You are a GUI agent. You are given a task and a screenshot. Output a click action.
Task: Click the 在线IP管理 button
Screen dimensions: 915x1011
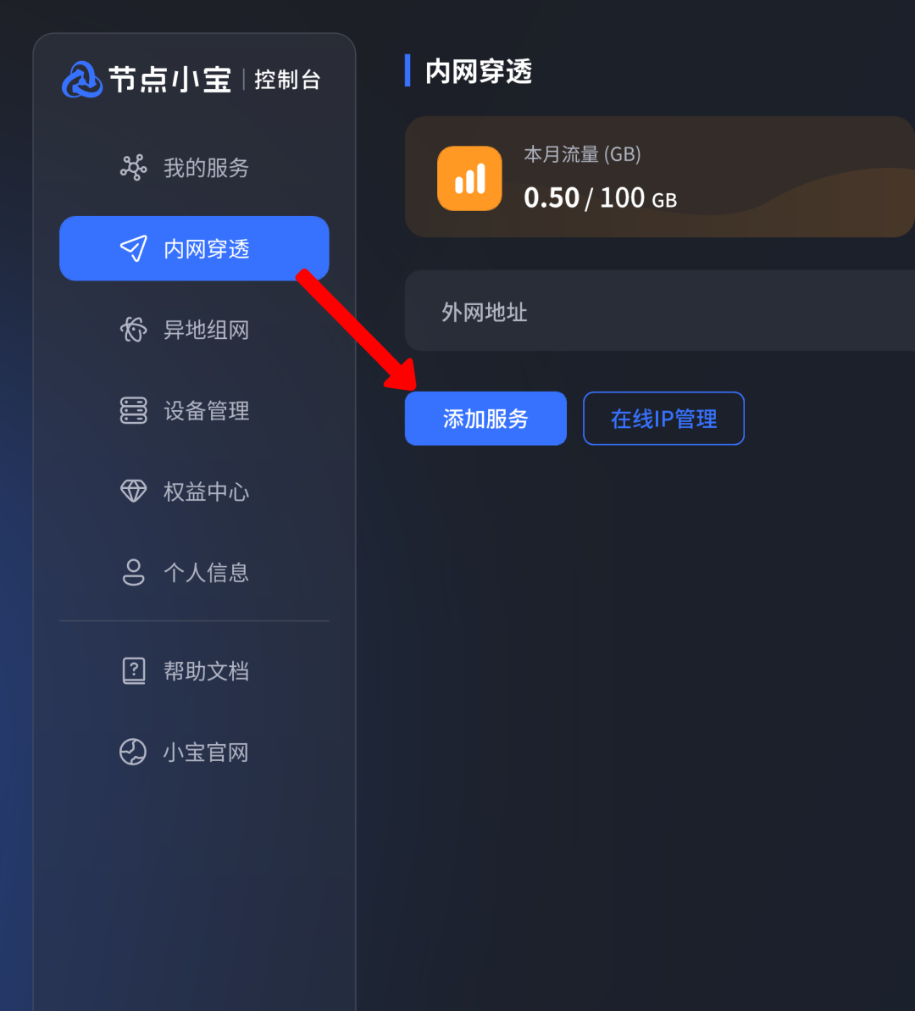pos(663,419)
